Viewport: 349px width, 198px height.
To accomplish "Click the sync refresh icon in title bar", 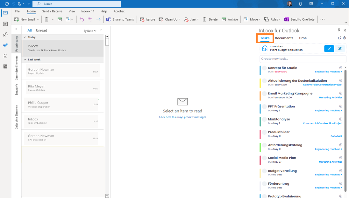I will coord(7,4).
